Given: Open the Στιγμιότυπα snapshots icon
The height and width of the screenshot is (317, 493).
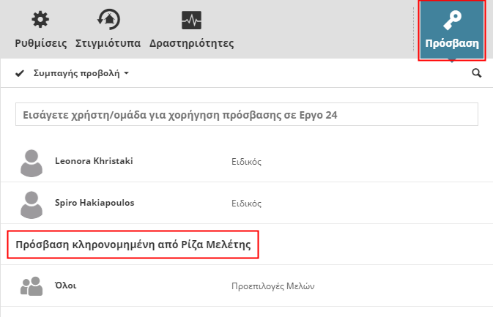Looking at the screenshot, I should pos(108,20).
